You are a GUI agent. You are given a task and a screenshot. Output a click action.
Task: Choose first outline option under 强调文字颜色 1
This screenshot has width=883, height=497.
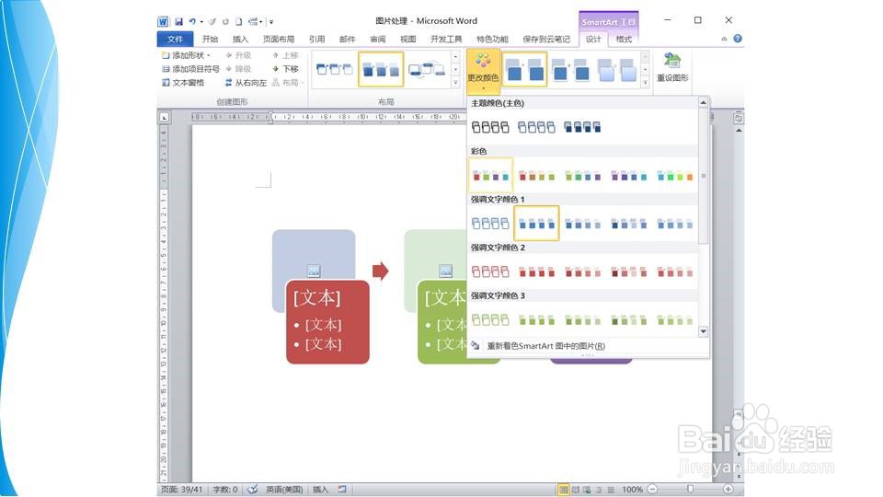(x=490, y=224)
